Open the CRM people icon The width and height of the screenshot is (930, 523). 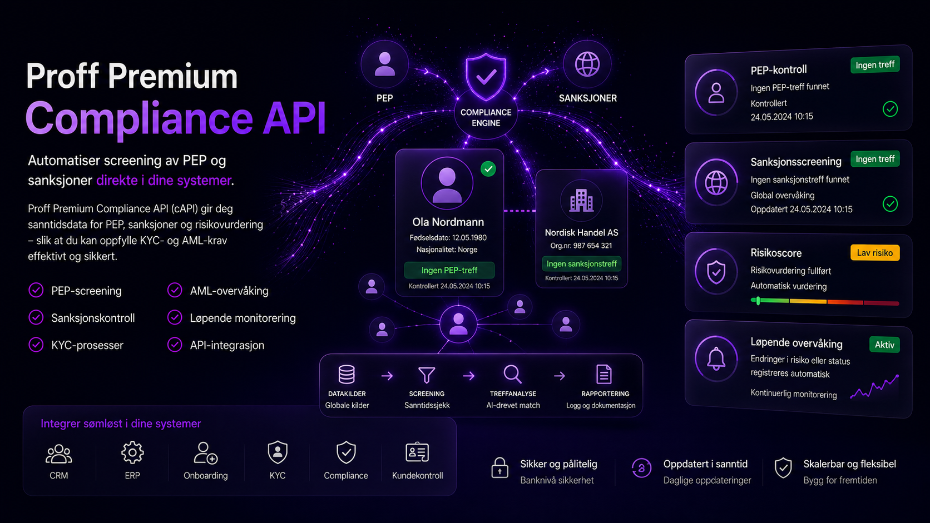coord(58,454)
